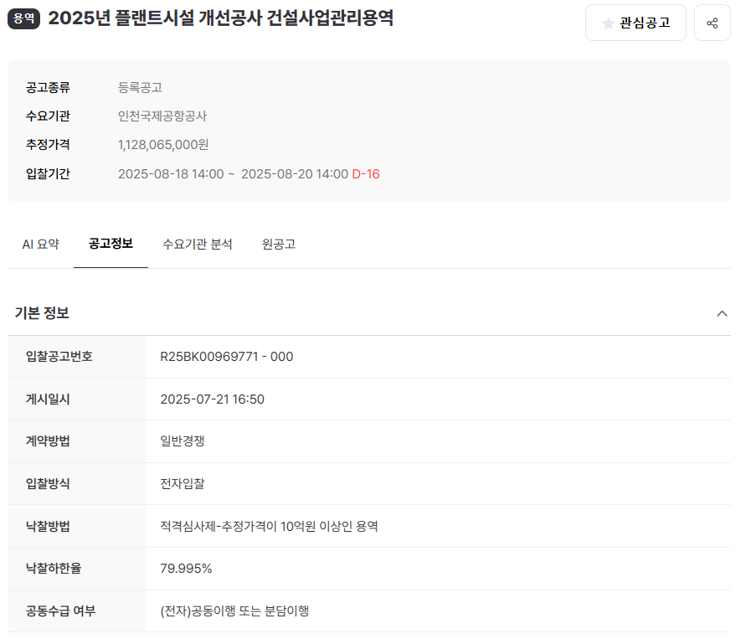Click the estimated price 1,128,065,000원
This screenshot has height=639, width=741.
click(163, 145)
